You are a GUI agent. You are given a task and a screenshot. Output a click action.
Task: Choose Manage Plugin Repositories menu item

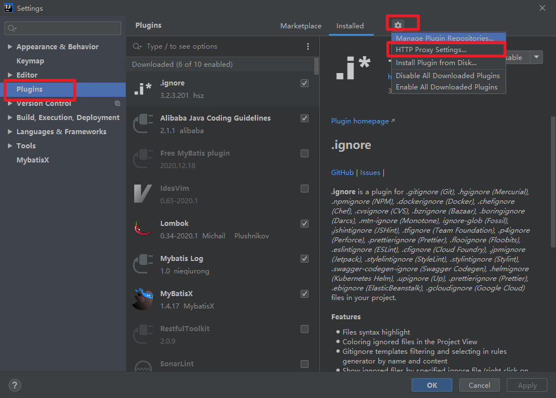tap(448, 37)
